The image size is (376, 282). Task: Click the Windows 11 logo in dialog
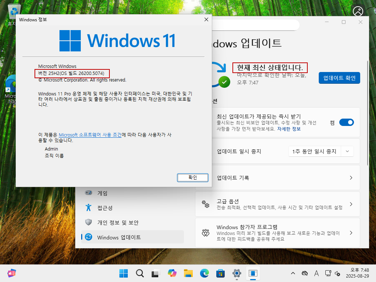tap(117, 41)
